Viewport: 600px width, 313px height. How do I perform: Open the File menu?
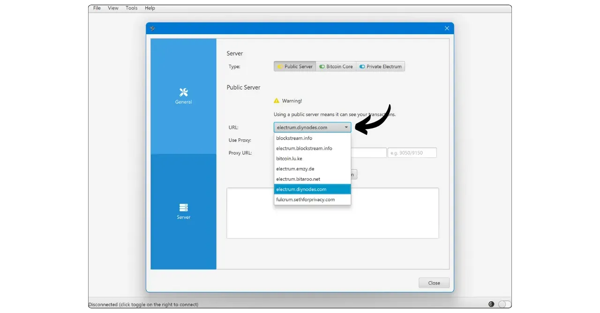point(97,8)
